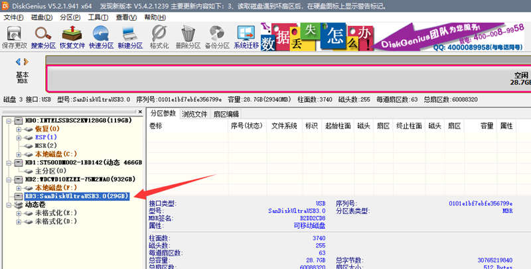This screenshot has width=531, height=269.
Task: Collapse the HD0 INTELSSDSC2KW128G8 disk node
Action: pyautogui.click(x=9, y=121)
